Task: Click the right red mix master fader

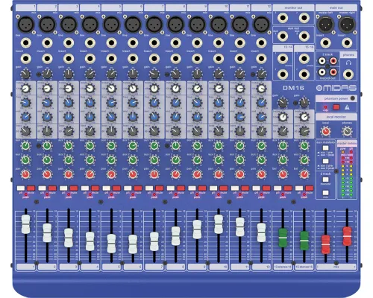Action: point(347,236)
